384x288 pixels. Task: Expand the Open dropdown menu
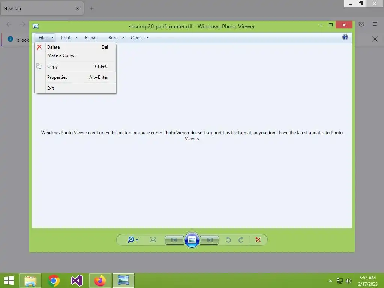(139, 38)
